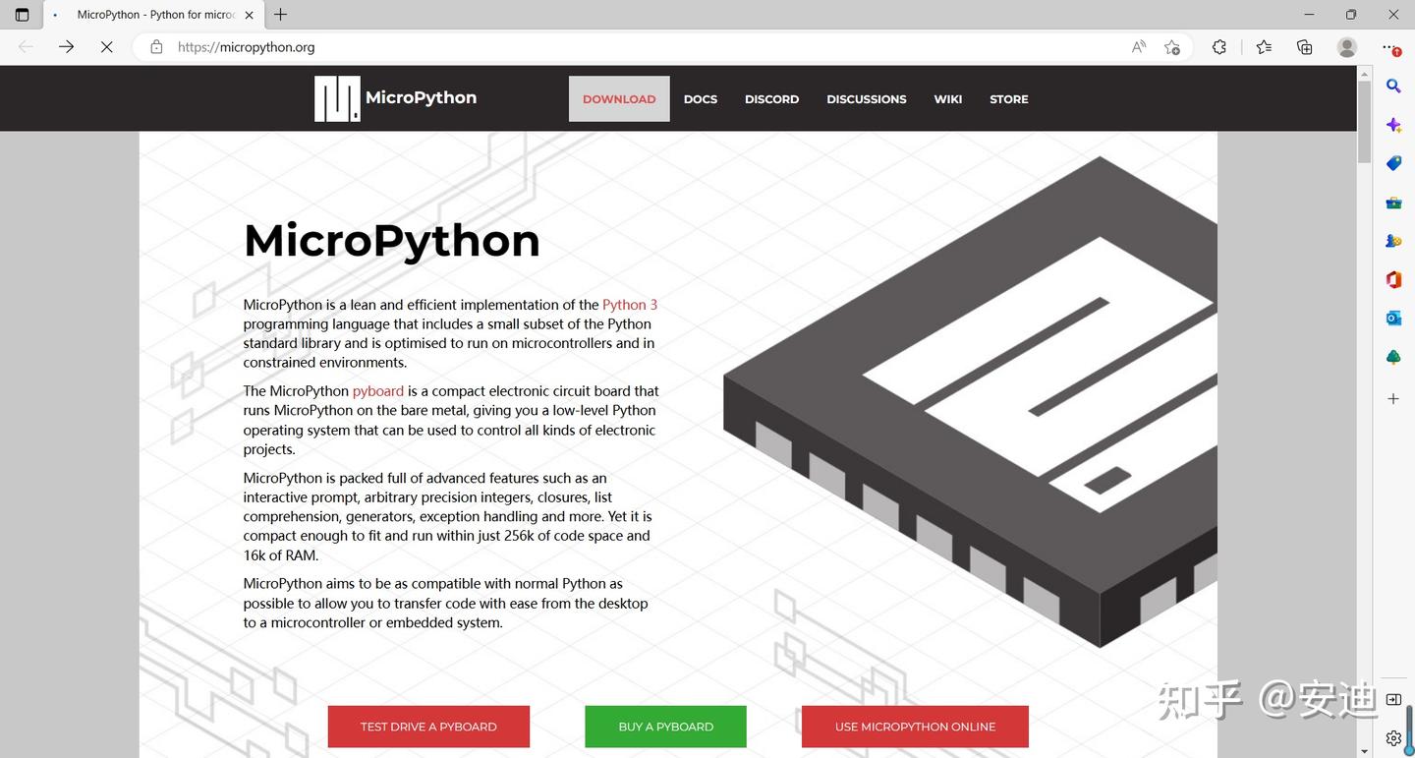Open Bing search in the sidebar
Screen dimensions: 1415x758
coord(1392,86)
